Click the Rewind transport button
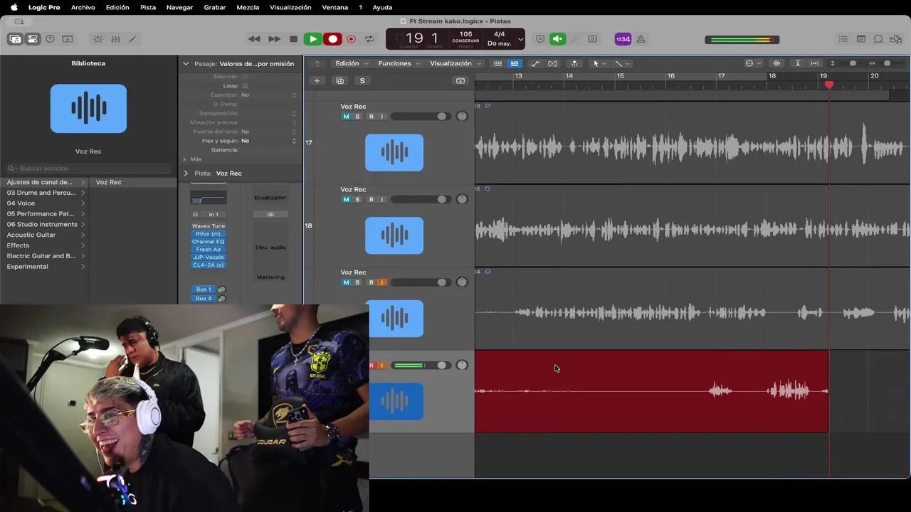 pyautogui.click(x=254, y=39)
